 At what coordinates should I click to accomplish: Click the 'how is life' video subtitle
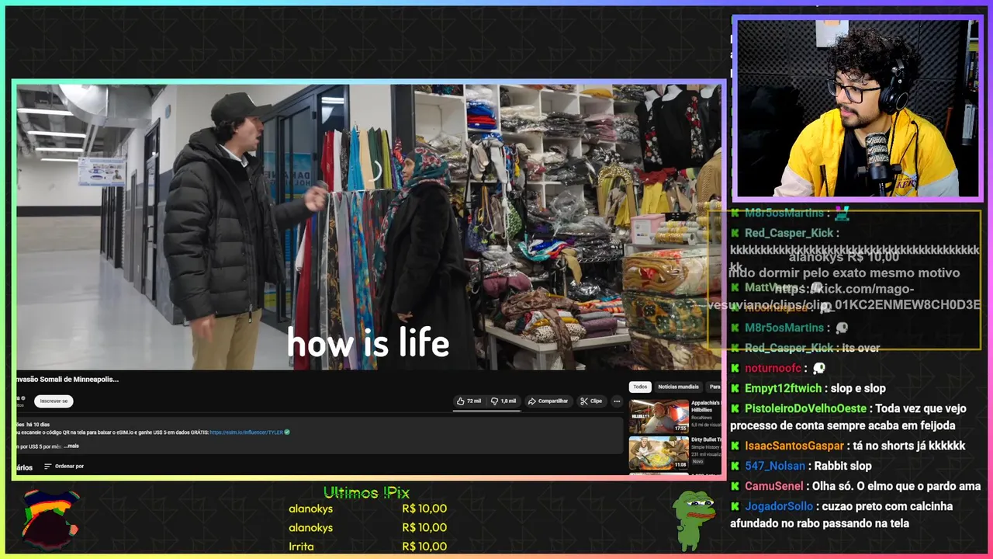pyautogui.click(x=368, y=343)
